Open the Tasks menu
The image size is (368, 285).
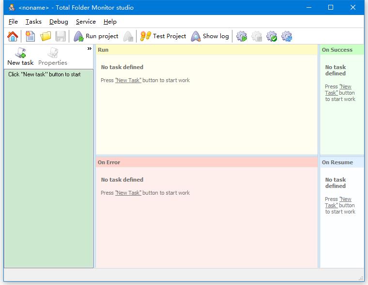pos(33,22)
